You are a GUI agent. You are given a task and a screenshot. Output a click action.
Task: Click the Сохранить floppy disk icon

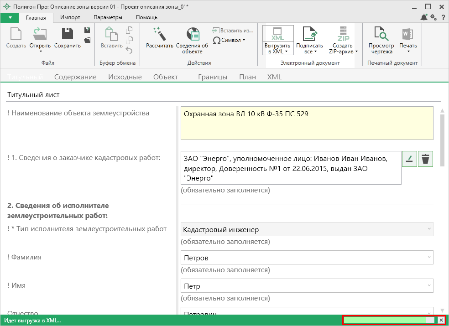click(68, 35)
